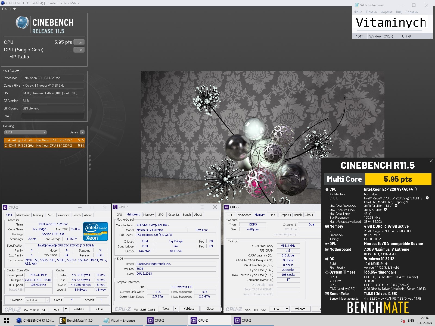Click shield icon beside Max Effective Clock value
Viewport: 435px width, 326px height.
point(385,210)
